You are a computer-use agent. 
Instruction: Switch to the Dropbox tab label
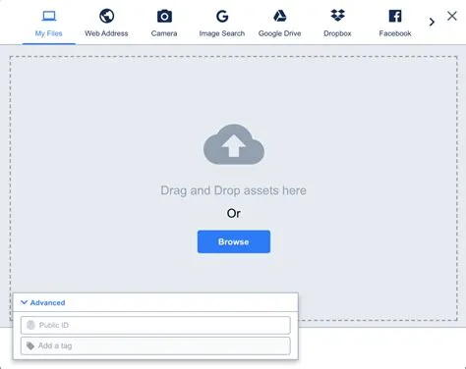tap(337, 33)
